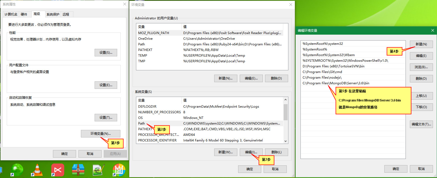Open 环境变量(N)... button
The image size is (437, 178).
tap(101, 134)
